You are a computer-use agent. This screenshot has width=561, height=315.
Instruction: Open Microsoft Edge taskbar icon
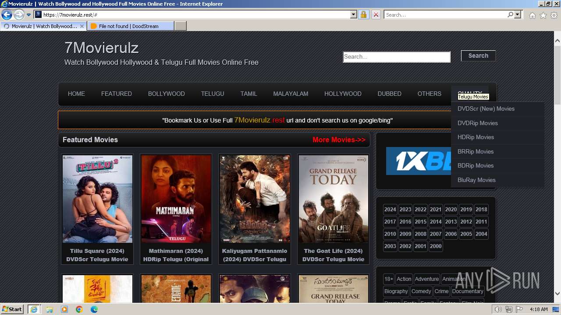point(94,309)
